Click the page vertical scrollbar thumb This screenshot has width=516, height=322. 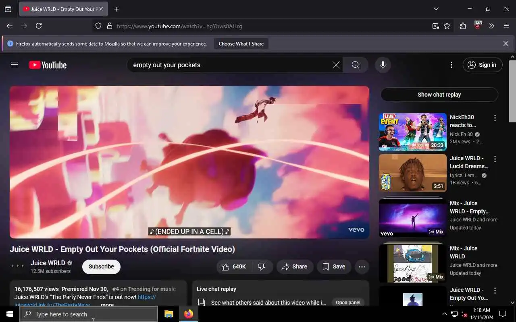click(512, 91)
